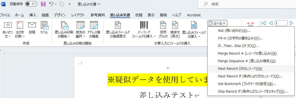Switch to the 開発 tab
Screen dimensions: 296x98
[x=163, y=15]
